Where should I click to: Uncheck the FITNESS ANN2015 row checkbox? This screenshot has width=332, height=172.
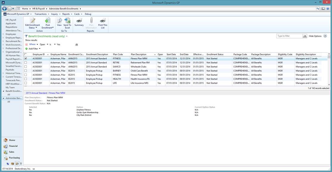pos(26,59)
